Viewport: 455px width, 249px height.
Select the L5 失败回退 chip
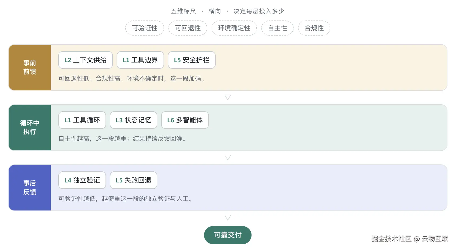[x=134, y=180]
